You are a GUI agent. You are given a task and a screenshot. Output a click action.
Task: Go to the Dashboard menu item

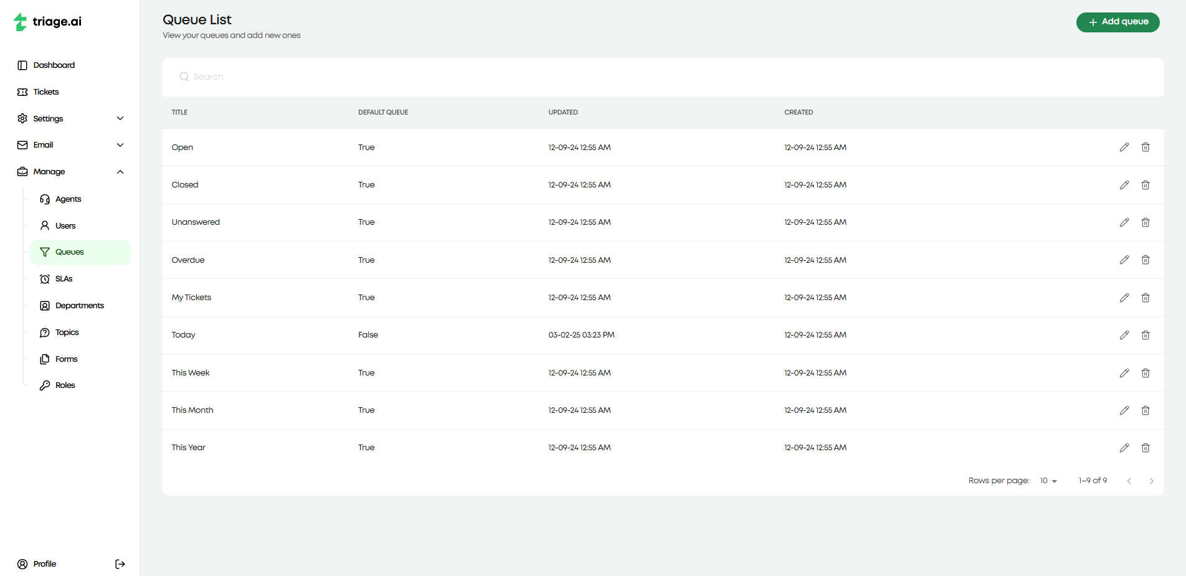tap(54, 65)
